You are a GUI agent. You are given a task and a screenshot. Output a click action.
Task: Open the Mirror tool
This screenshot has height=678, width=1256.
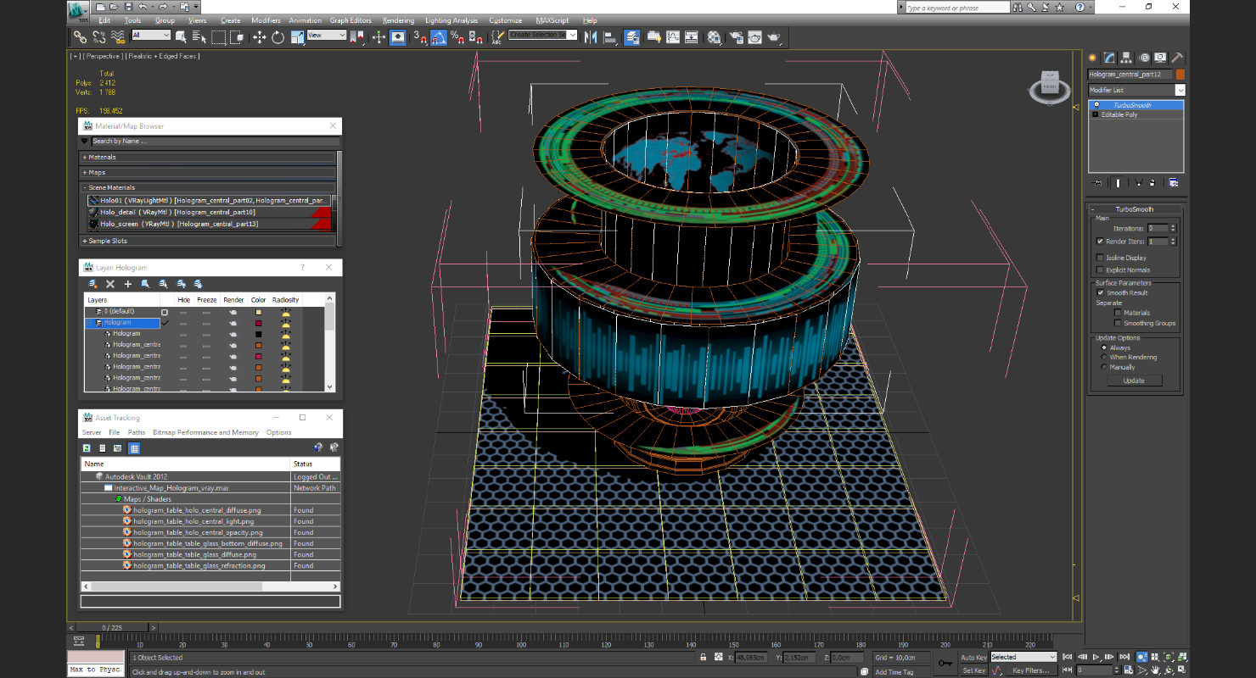592,37
